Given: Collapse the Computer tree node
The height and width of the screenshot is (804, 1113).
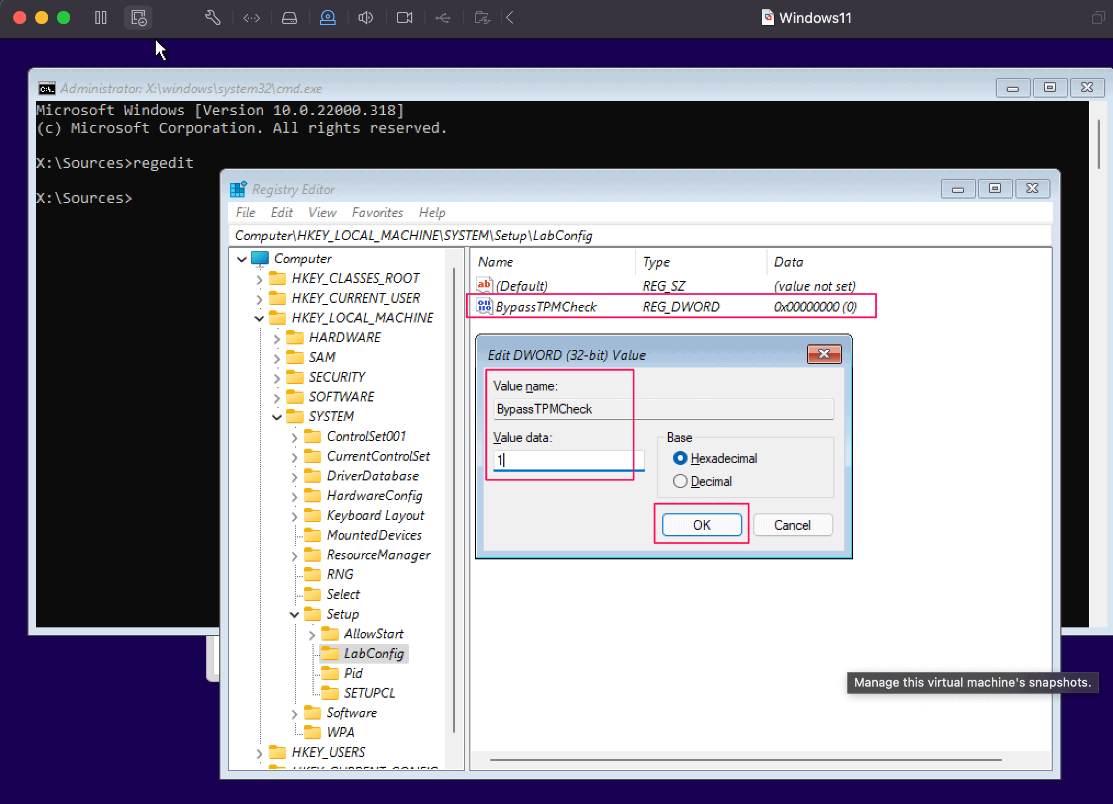Looking at the screenshot, I should tap(242, 259).
